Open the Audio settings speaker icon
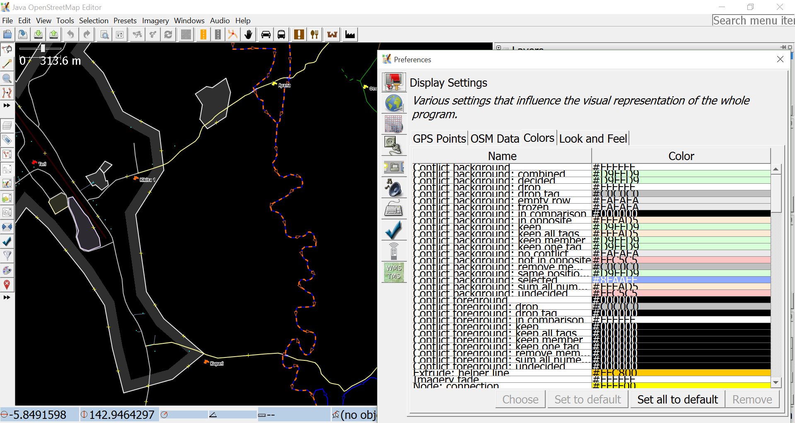The width and height of the screenshot is (795, 423). coord(394,188)
